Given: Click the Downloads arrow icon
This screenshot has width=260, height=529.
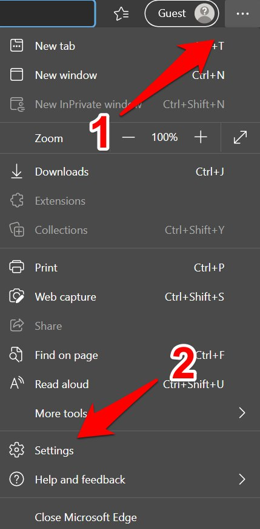Looking at the screenshot, I should click(x=16, y=172).
